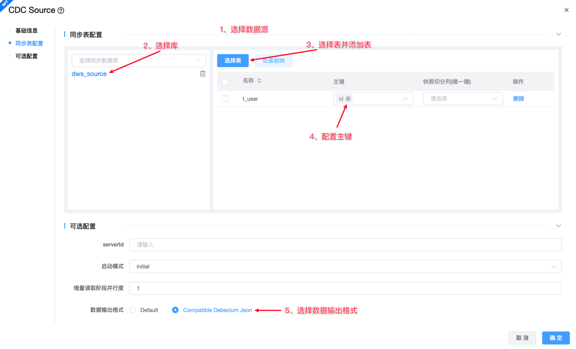The height and width of the screenshot is (349, 576).
Task: Click the help icon beside CDC Source
Action: [x=61, y=10]
